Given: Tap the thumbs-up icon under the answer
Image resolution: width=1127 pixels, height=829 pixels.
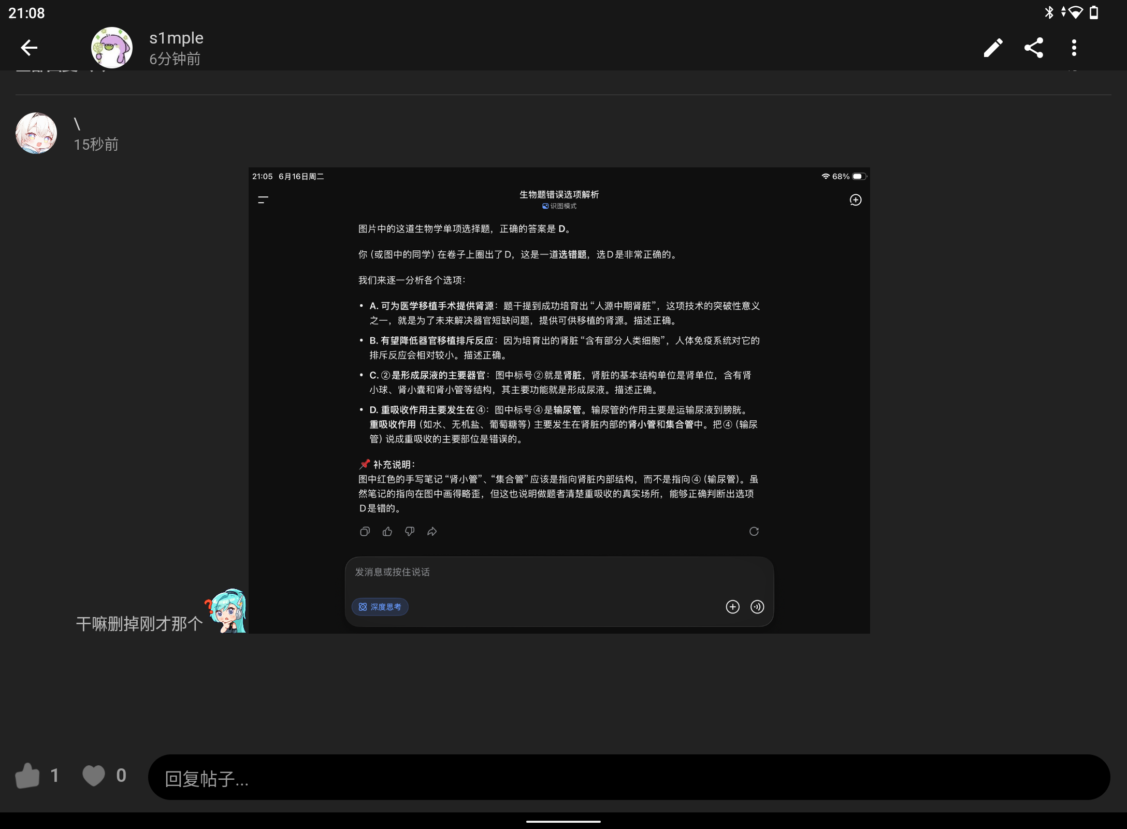Looking at the screenshot, I should pyautogui.click(x=387, y=532).
